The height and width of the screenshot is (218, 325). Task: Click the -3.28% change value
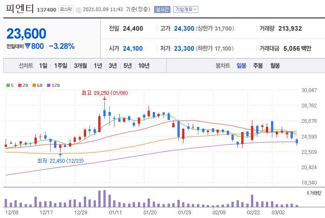pos(62,46)
